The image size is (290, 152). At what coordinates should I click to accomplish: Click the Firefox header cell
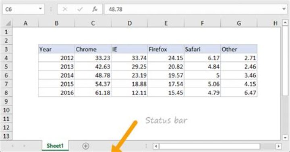point(166,49)
